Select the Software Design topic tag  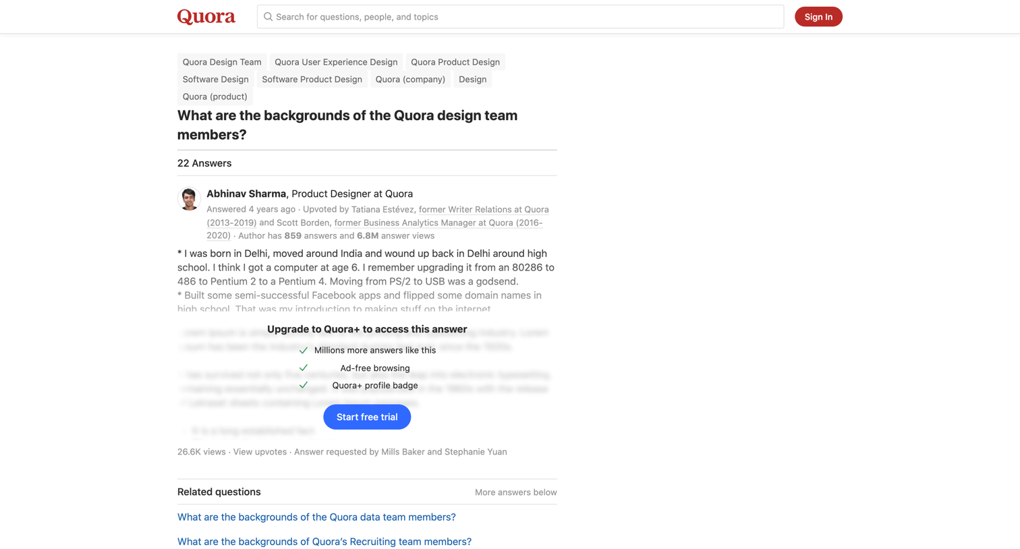coord(216,80)
